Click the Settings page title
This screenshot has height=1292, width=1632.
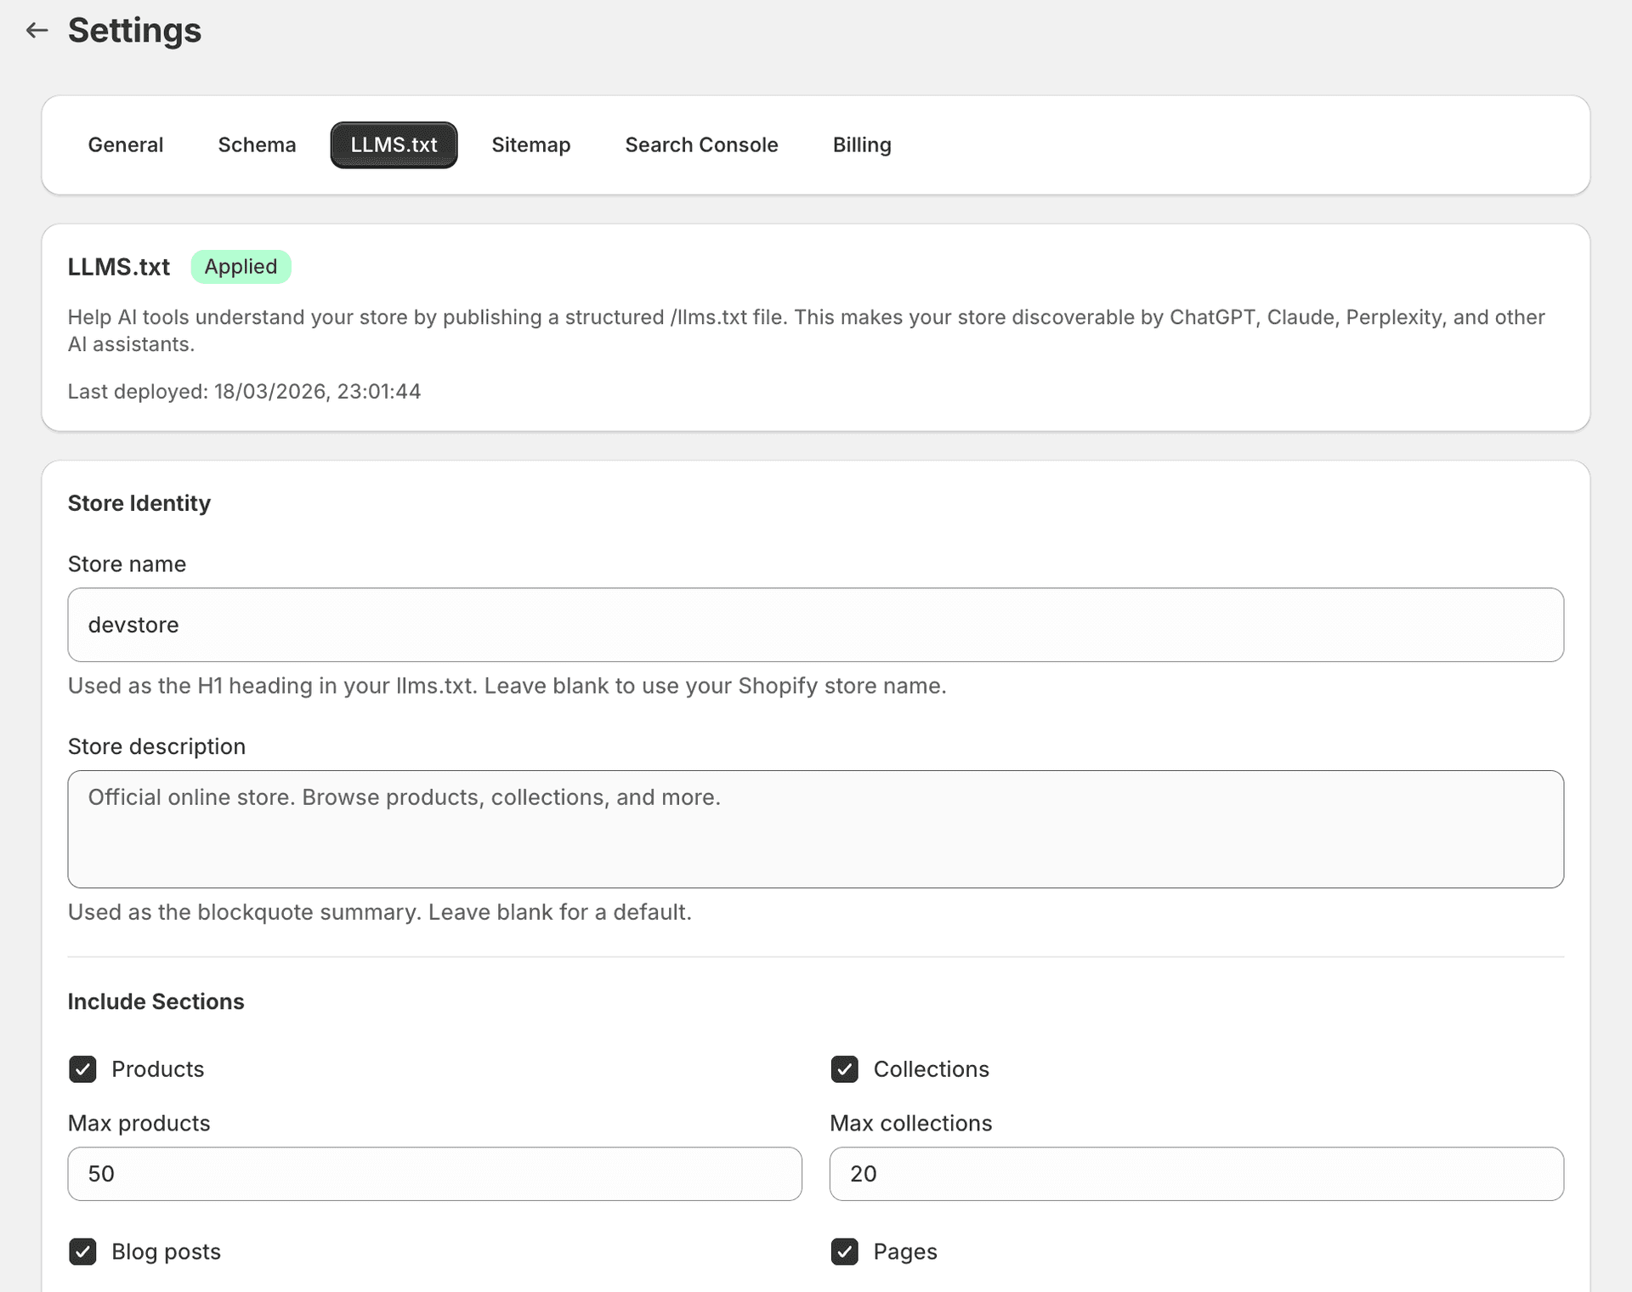click(x=133, y=31)
